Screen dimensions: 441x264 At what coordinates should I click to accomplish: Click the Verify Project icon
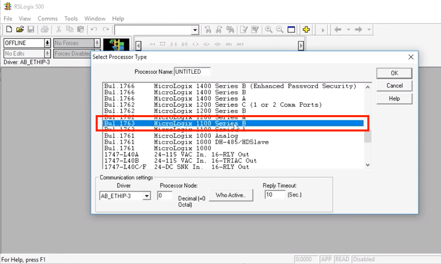coord(255,30)
